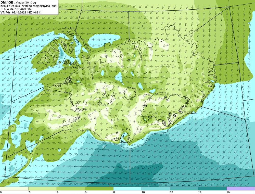
Task: Click the 4–6 m/s green legend swatch
Action: [71, 188]
